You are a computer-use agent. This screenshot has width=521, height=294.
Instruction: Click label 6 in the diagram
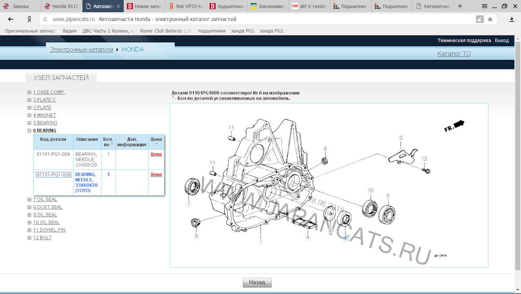[x=346, y=238]
